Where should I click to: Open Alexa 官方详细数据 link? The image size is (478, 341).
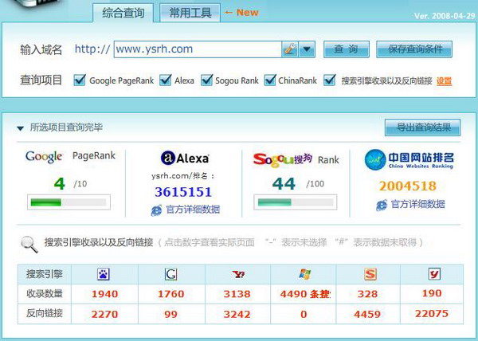coord(192,210)
